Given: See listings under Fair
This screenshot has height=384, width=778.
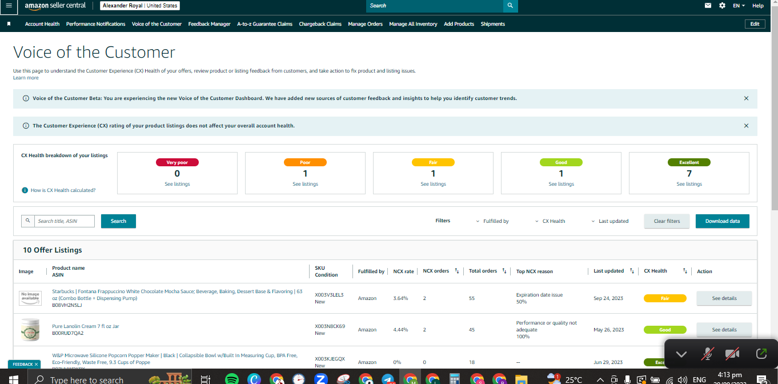Looking at the screenshot, I should tap(433, 184).
